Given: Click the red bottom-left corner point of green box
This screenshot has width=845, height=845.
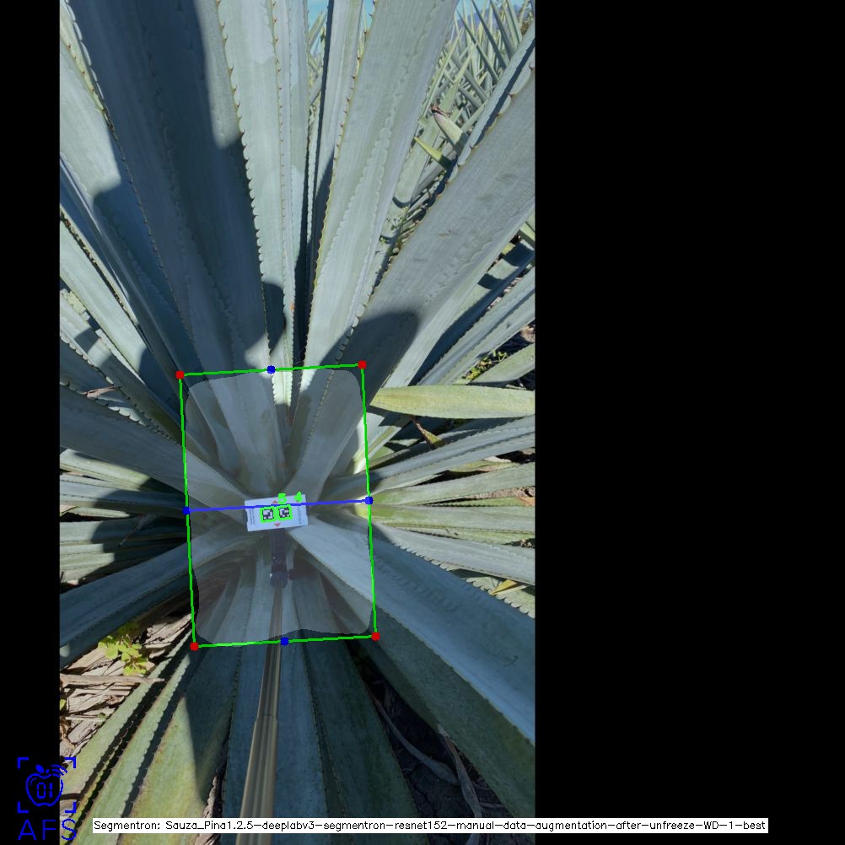Looking at the screenshot, I should click(x=195, y=646).
